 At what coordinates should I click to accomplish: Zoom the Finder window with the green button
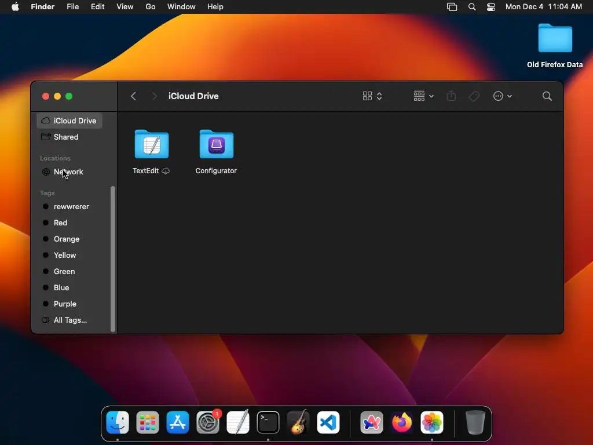69,96
